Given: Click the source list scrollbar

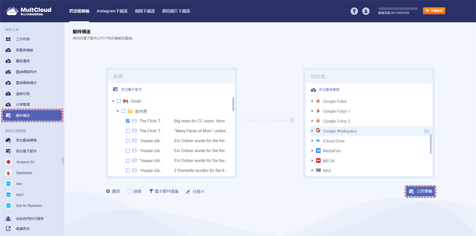Looking at the screenshot, I should pos(233,104).
